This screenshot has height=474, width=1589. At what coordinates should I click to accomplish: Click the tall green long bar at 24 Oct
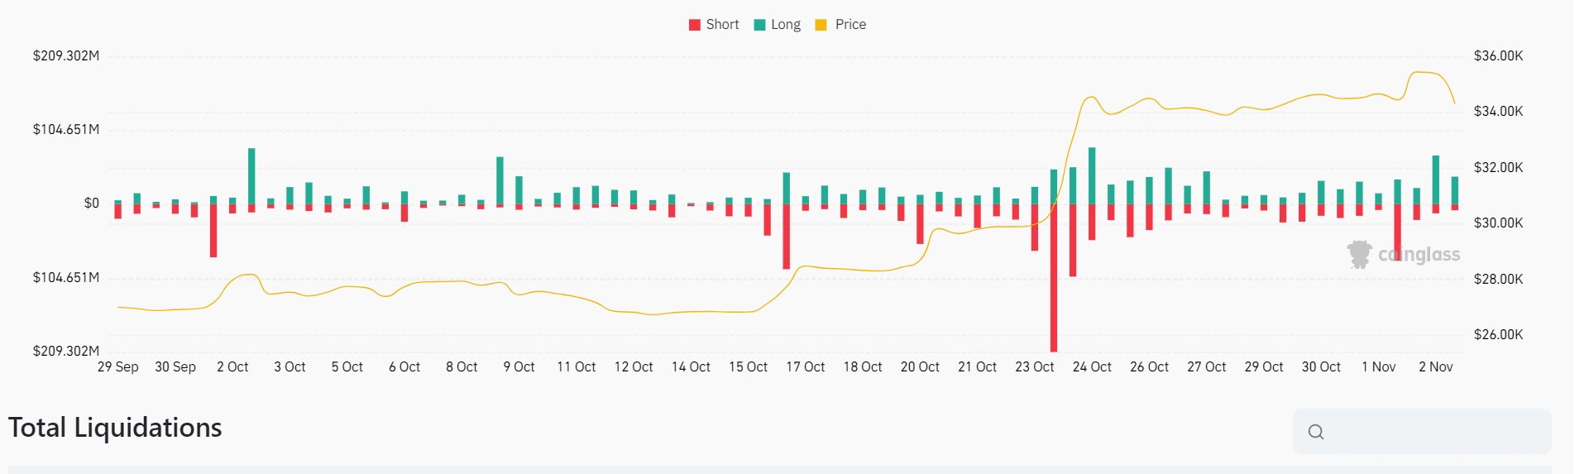tap(1092, 175)
